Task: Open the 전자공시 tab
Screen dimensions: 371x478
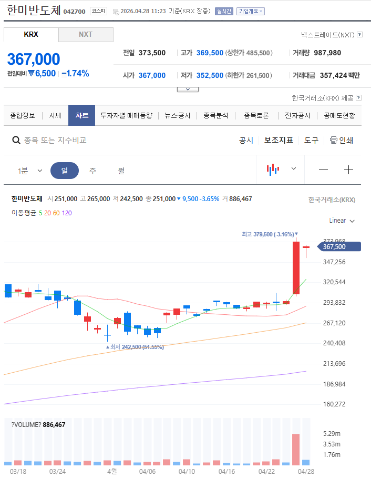Action: click(297, 115)
